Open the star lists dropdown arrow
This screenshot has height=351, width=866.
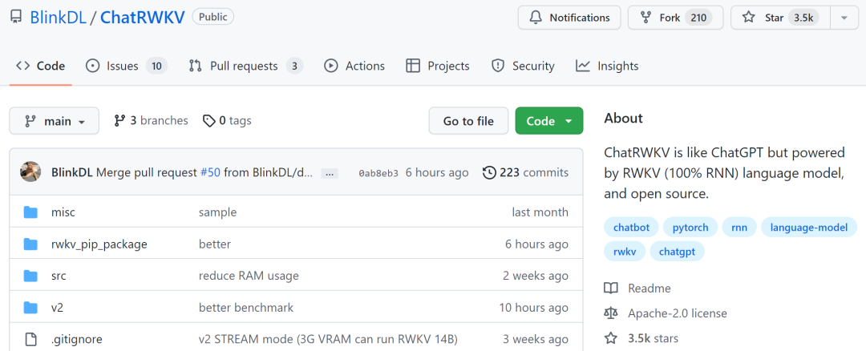(844, 18)
